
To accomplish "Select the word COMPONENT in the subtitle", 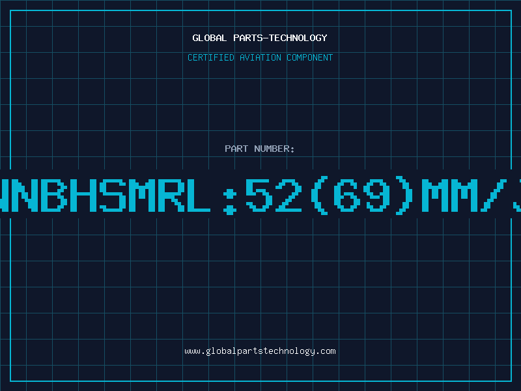I will click(310, 57).
